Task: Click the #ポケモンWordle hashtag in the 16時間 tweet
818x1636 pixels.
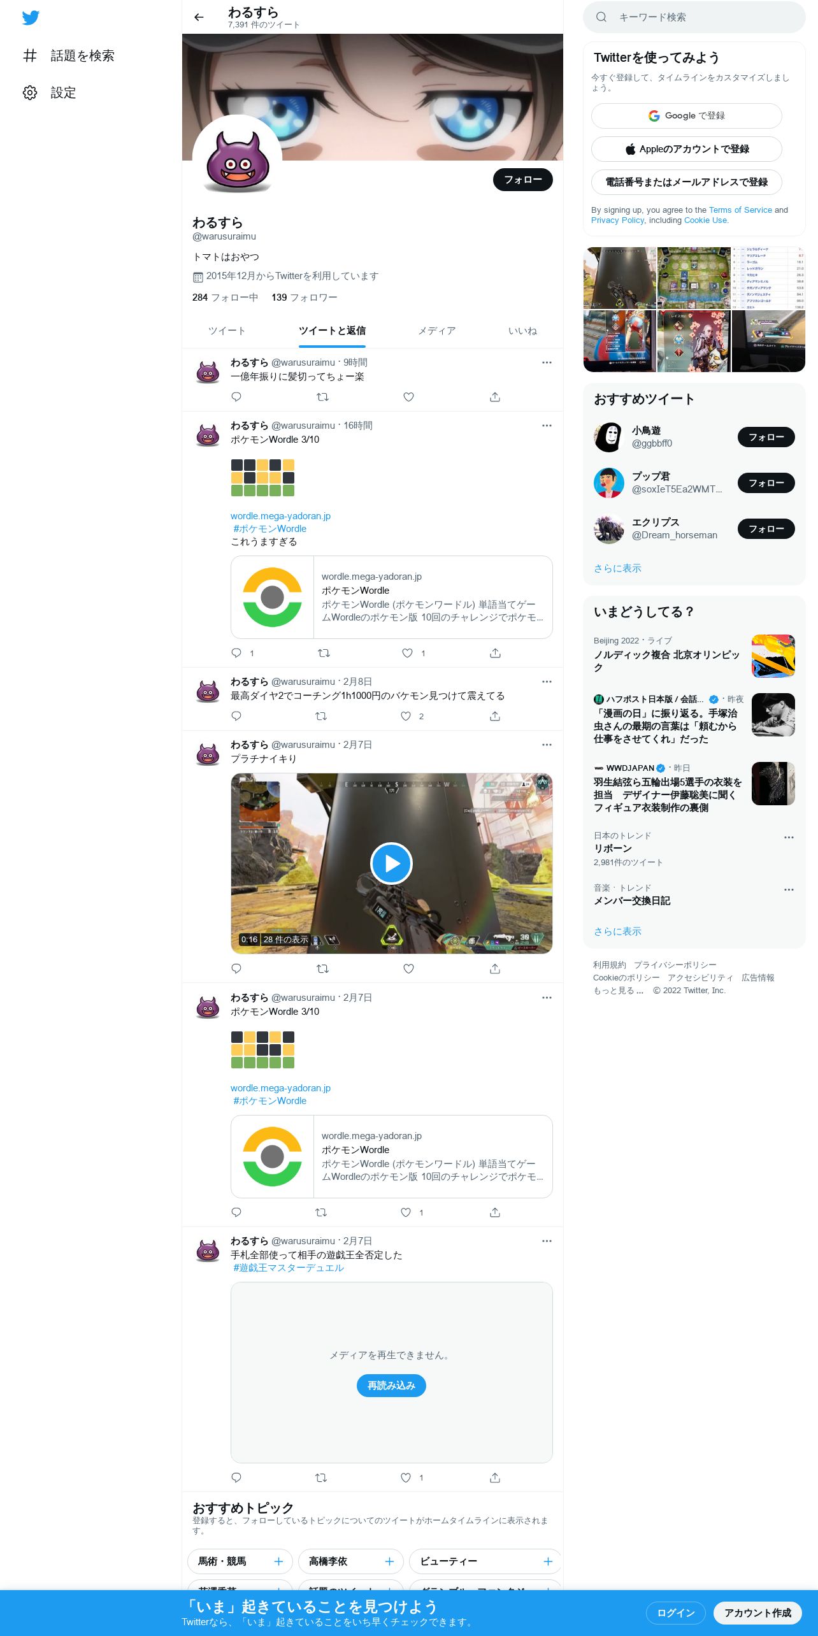Action: (x=269, y=529)
